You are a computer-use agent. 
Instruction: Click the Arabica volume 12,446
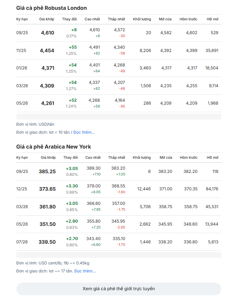click(144, 189)
